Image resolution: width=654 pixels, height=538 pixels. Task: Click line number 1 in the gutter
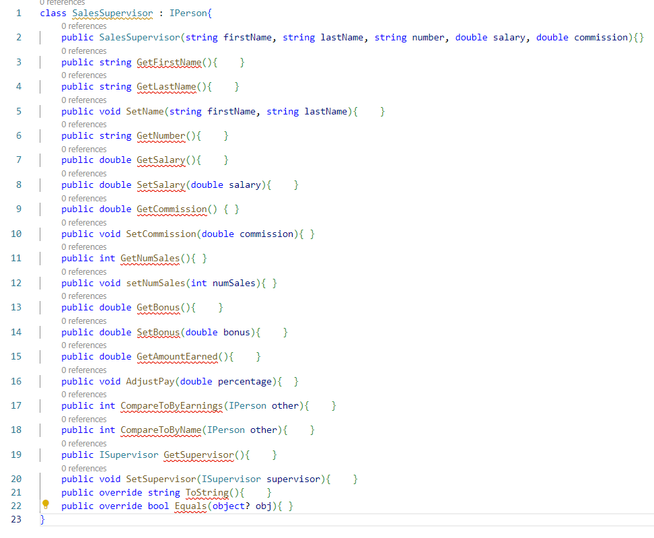pos(19,13)
